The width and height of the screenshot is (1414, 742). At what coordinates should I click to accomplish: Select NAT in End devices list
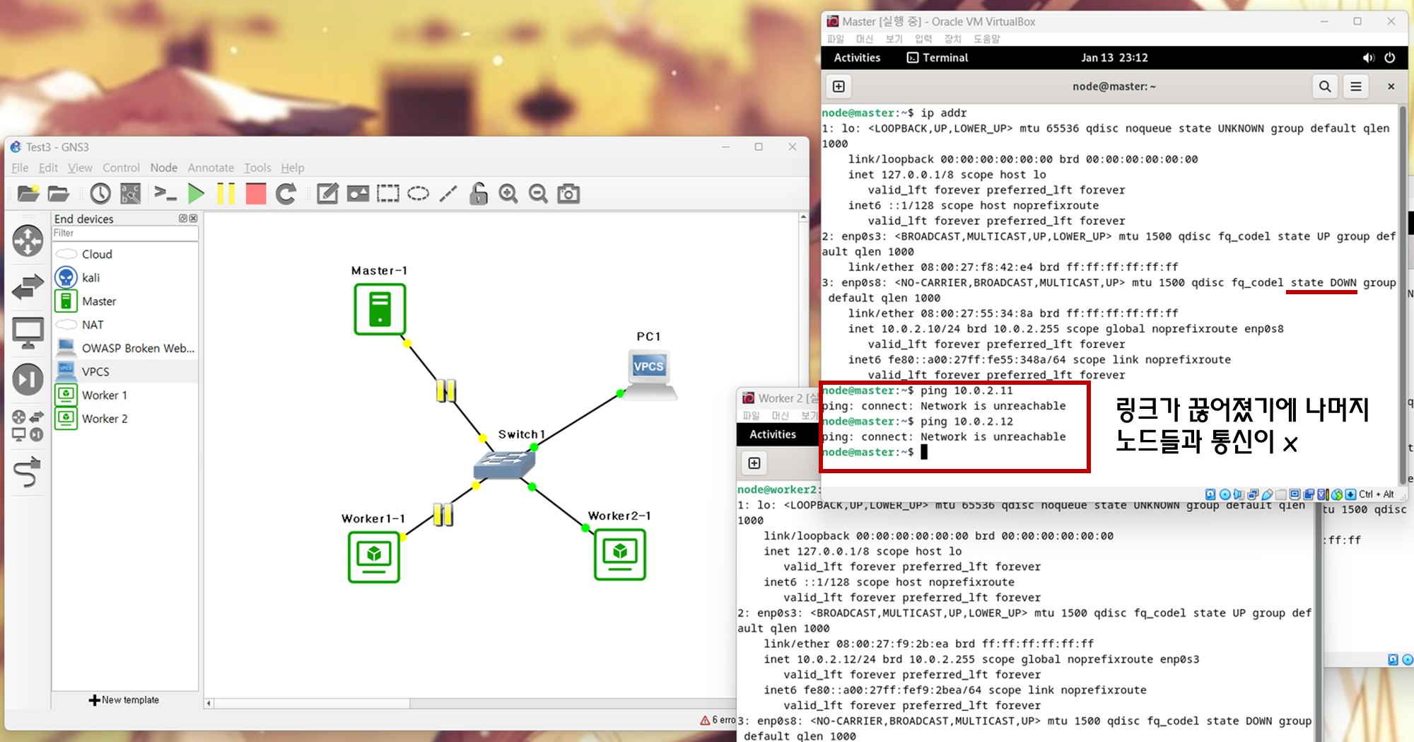point(125,324)
